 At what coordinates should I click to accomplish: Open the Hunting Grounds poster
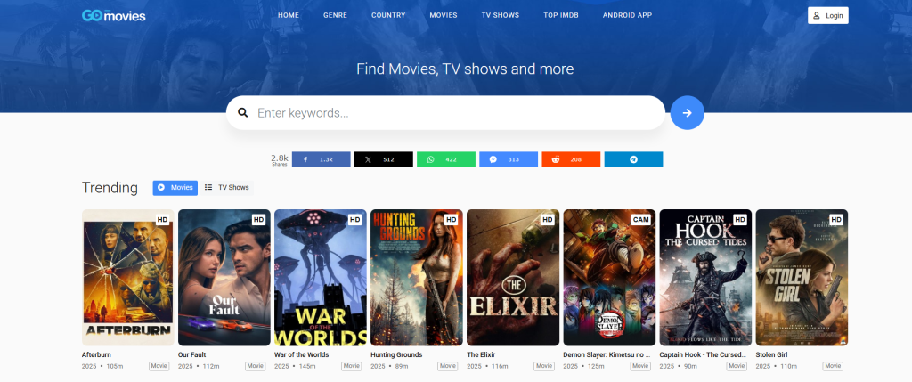(417, 277)
